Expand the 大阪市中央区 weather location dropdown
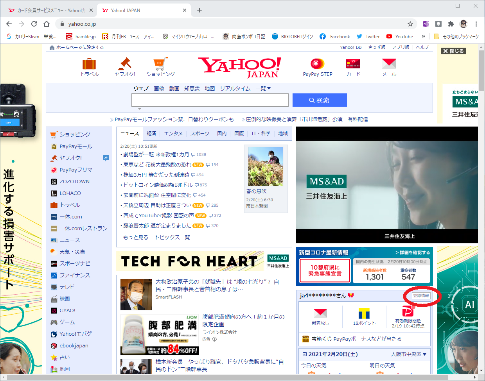The height and width of the screenshot is (381, 485). [x=409, y=354]
